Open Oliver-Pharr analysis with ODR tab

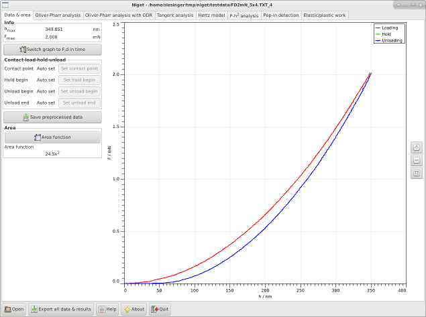coord(119,15)
